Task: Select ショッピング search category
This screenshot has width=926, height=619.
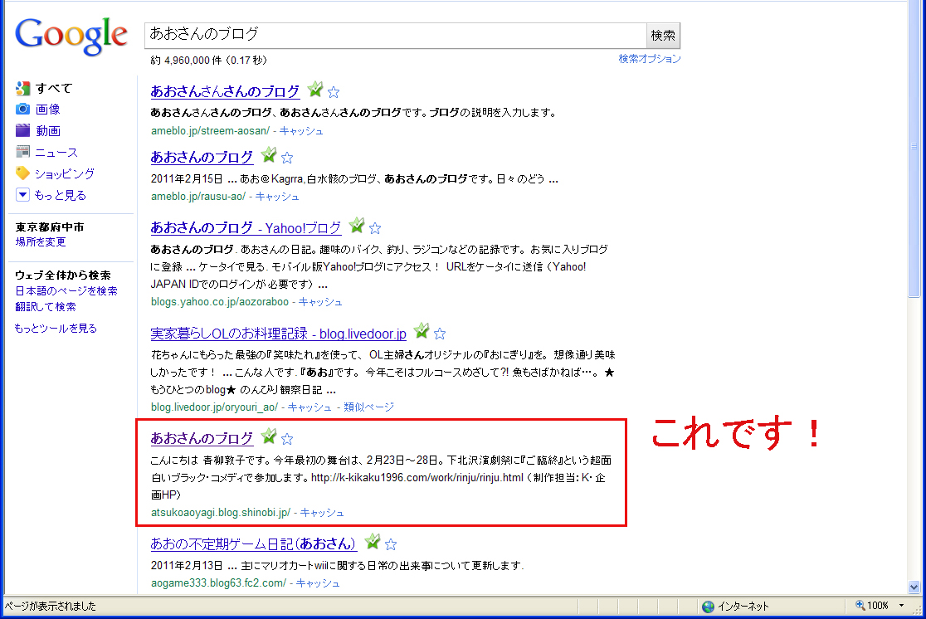Action: (x=65, y=173)
